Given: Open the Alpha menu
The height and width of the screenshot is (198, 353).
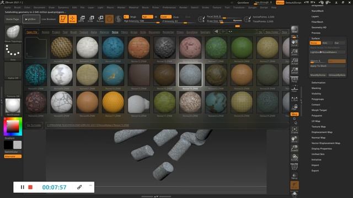Looking at the screenshot, I should 7,7.
